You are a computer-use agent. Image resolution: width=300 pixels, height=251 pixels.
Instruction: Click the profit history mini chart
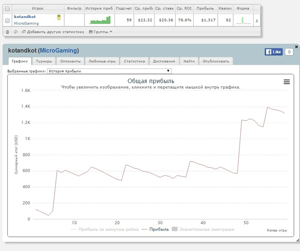100,20
